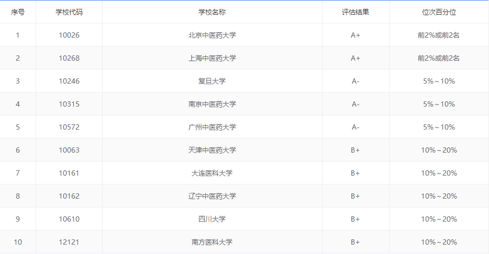Open the 南京中医药大学 entry
The image size is (489, 254).
pyautogui.click(x=212, y=104)
